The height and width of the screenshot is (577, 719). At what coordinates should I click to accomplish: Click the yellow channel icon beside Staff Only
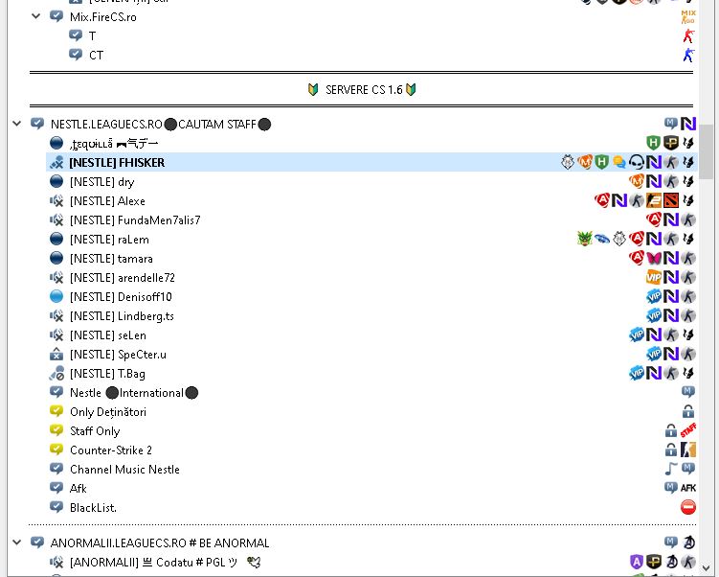(x=56, y=430)
